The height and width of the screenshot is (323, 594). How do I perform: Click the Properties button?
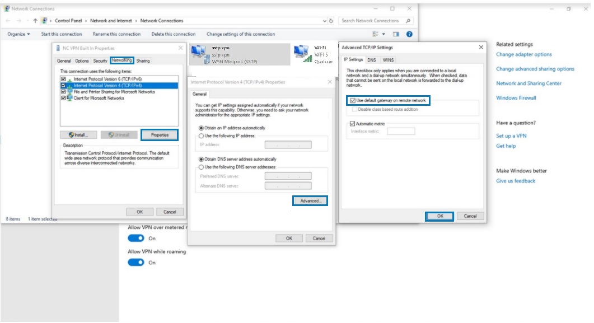[x=160, y=135]
